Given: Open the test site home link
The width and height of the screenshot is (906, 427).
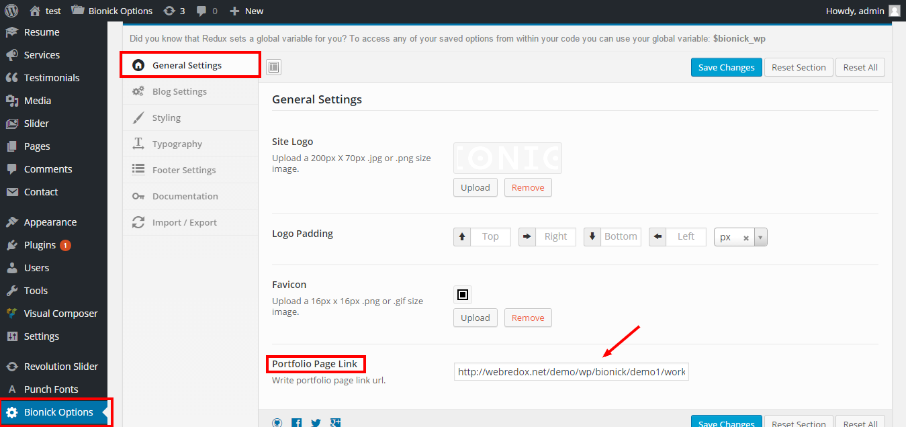Looking at the screenshot, I should coord(45,11).
